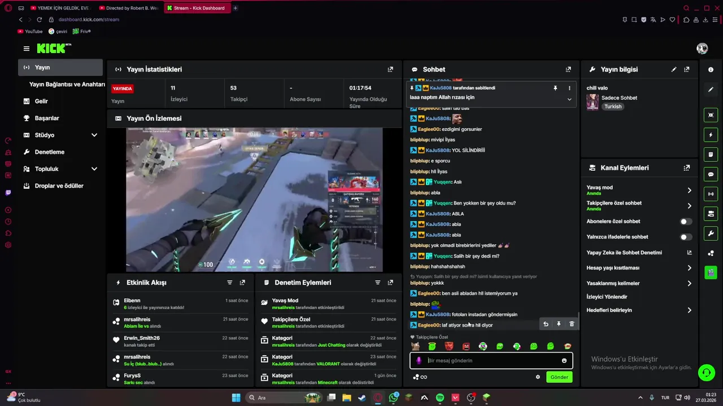The image size is (723, 406).
Task: Open Yavaş mod settings arrow
Action: pyautogui.click(x=689, y=191)
